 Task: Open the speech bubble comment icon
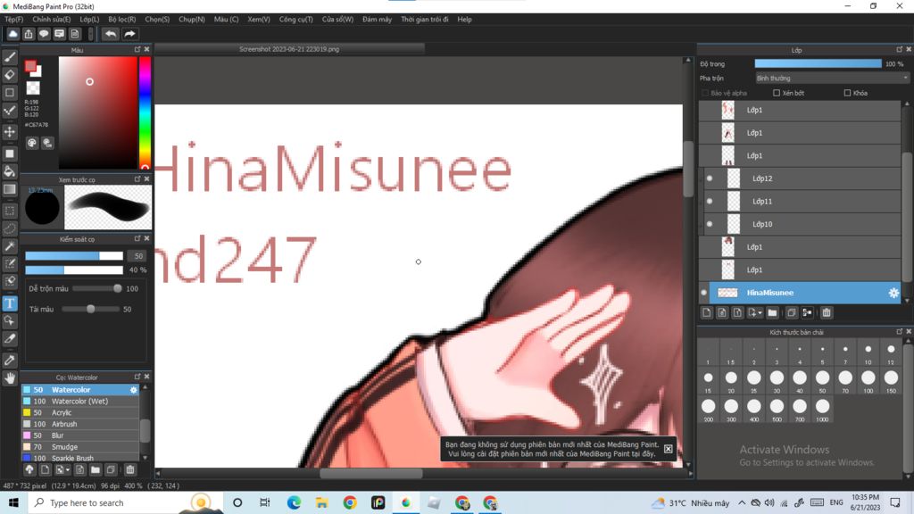(44, 34)
